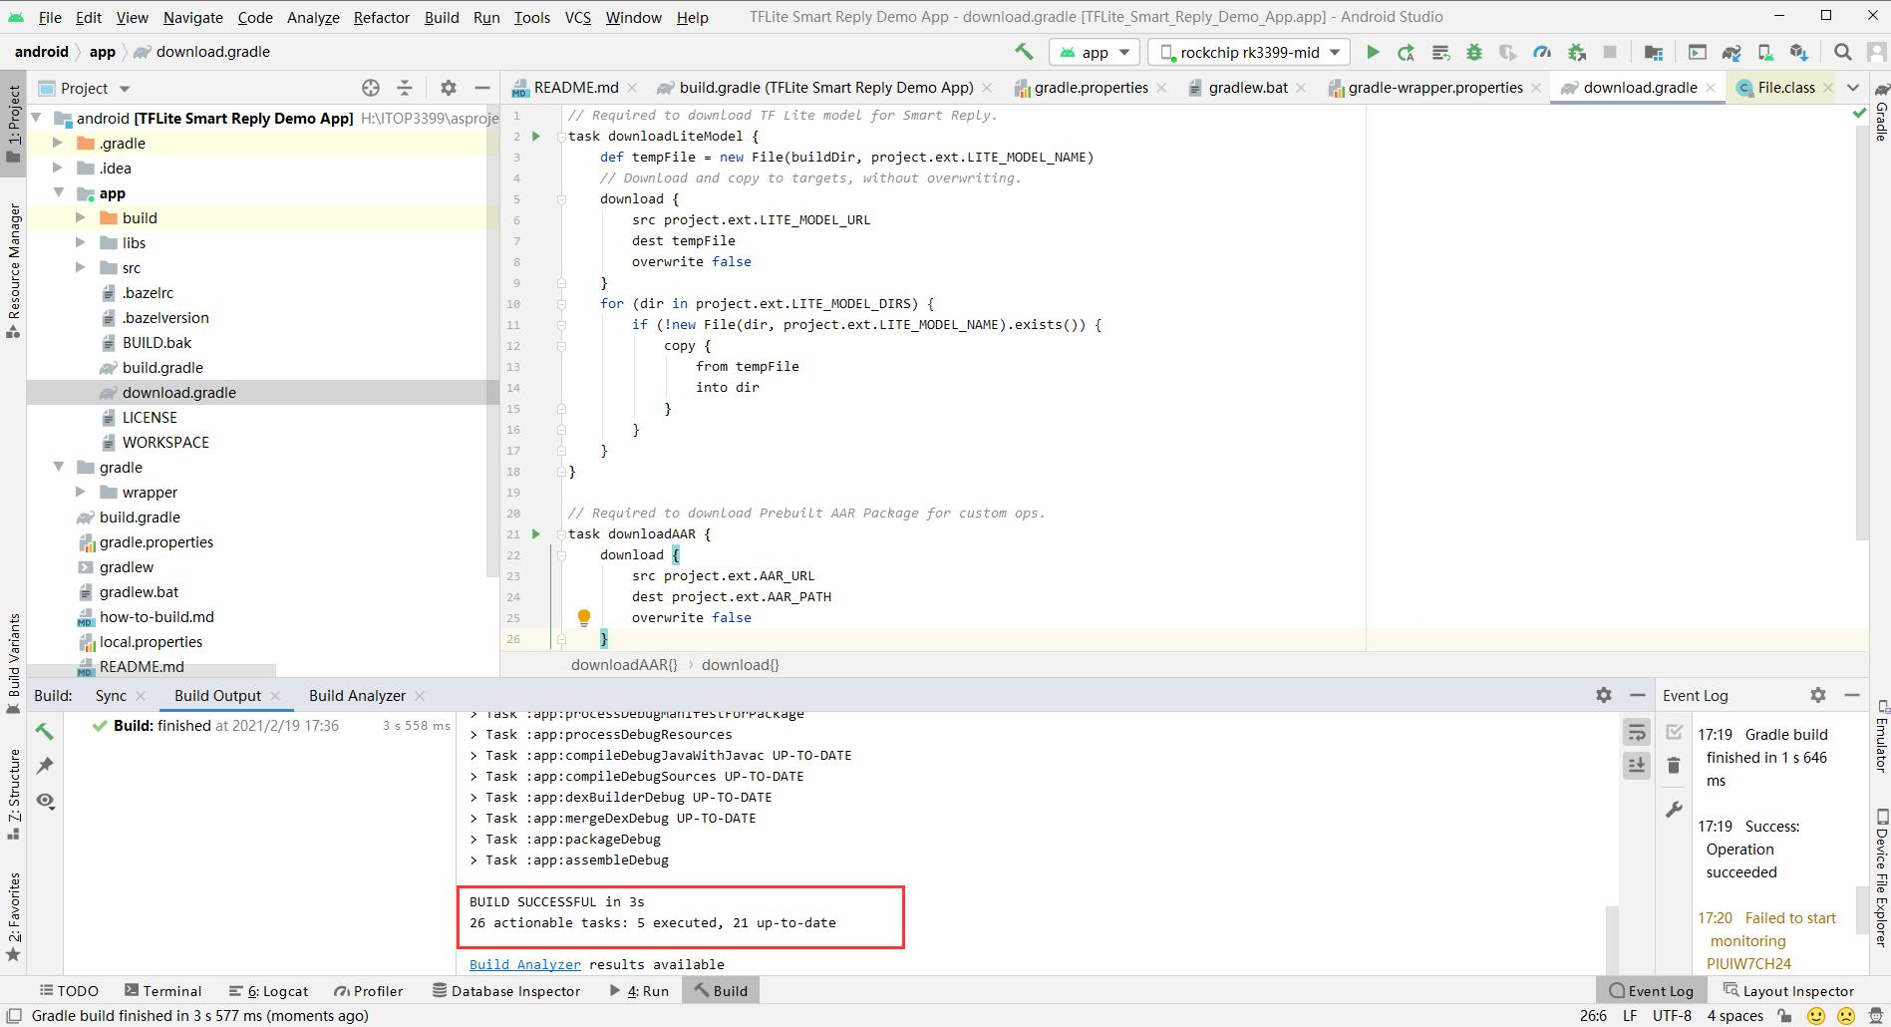
Task: Toggle tool window quick-access in status bar
Action: (x=14, y=1015)
